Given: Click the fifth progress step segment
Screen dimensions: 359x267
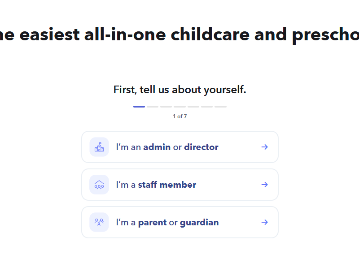Looking at the screenshot, I should tap(193, 107).
